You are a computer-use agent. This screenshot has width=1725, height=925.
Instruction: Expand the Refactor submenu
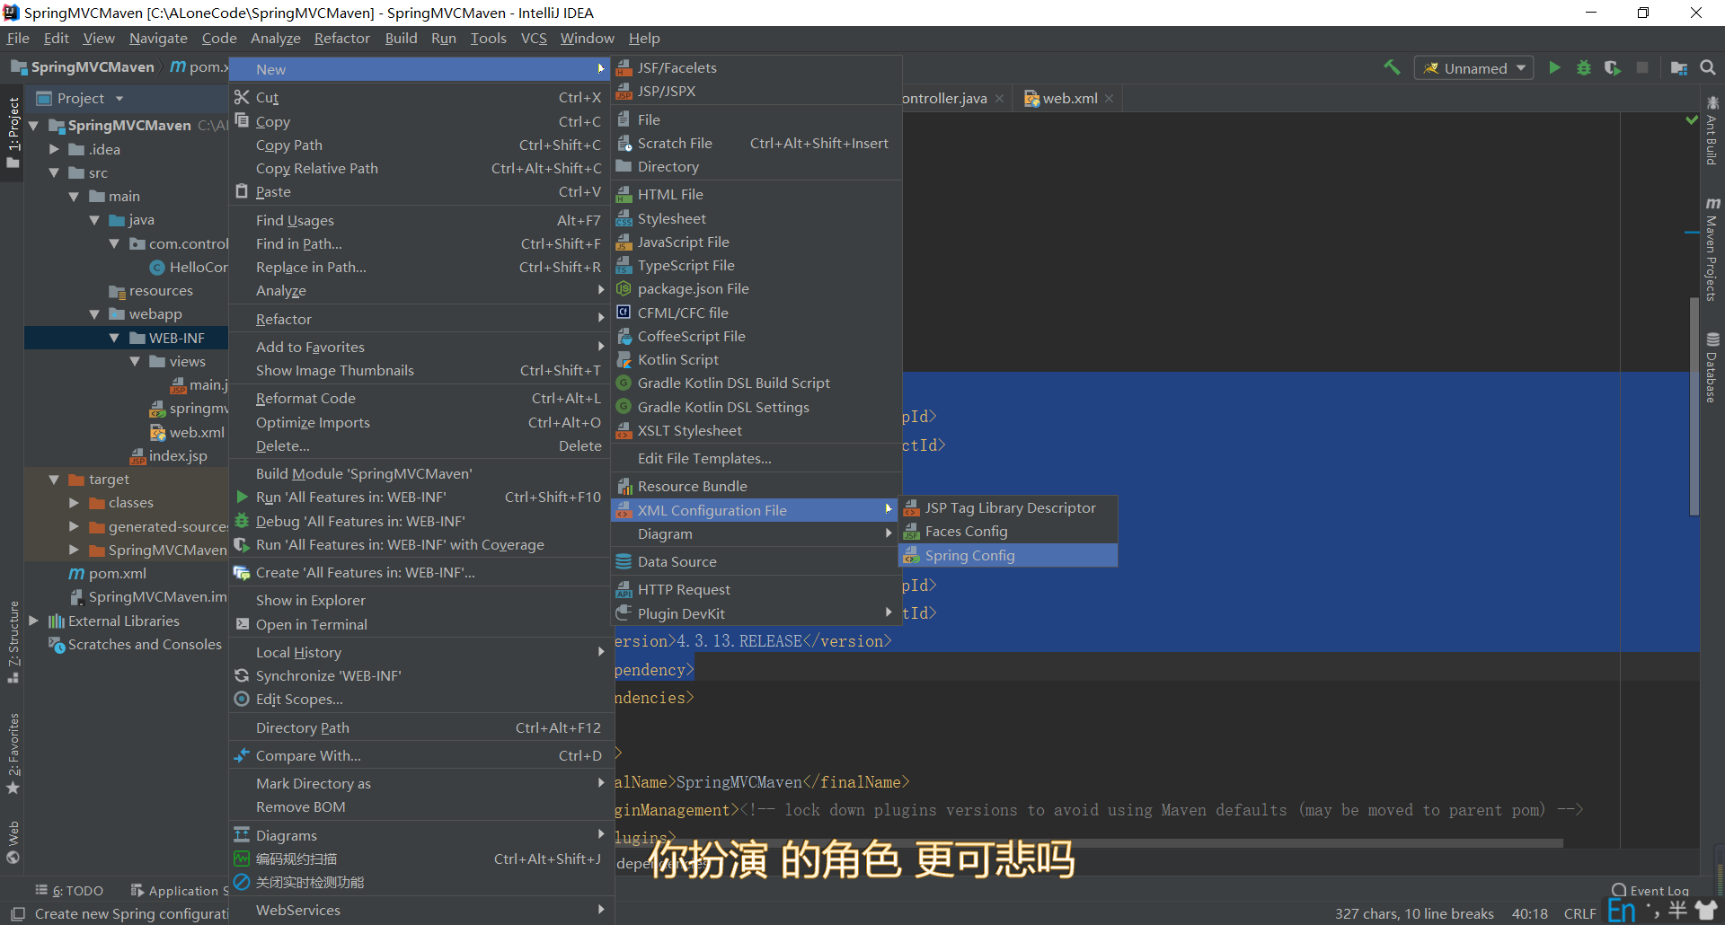[x=420, y=319]
